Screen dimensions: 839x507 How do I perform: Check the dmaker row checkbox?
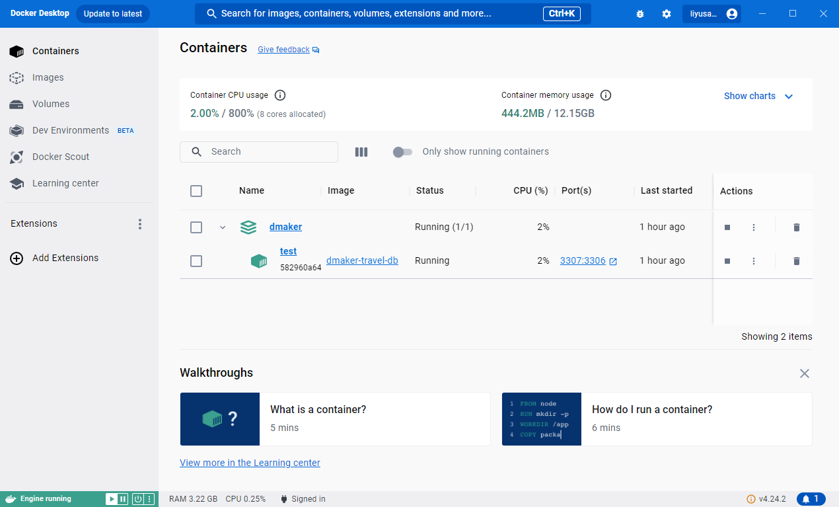click(196, 227)
